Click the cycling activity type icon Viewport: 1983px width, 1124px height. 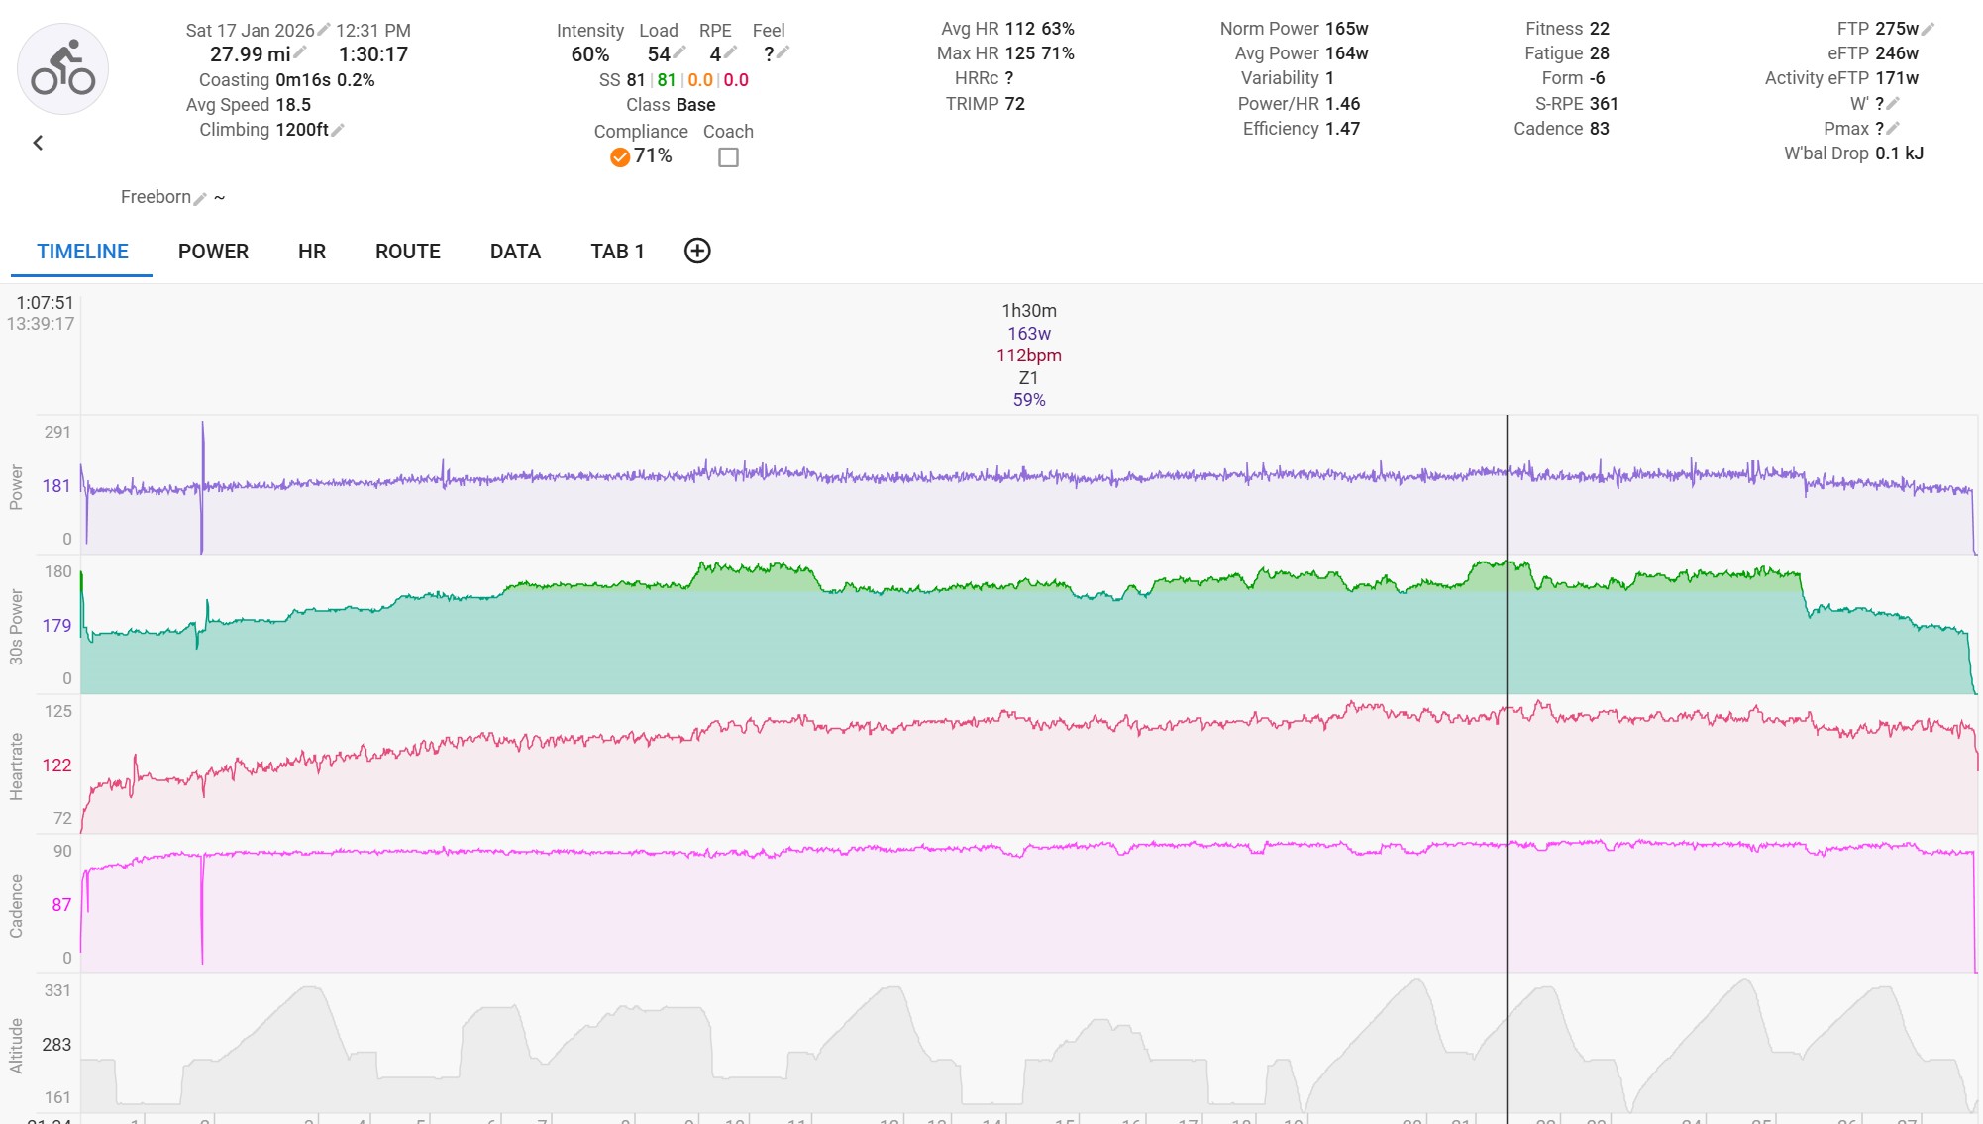point(62,69)
